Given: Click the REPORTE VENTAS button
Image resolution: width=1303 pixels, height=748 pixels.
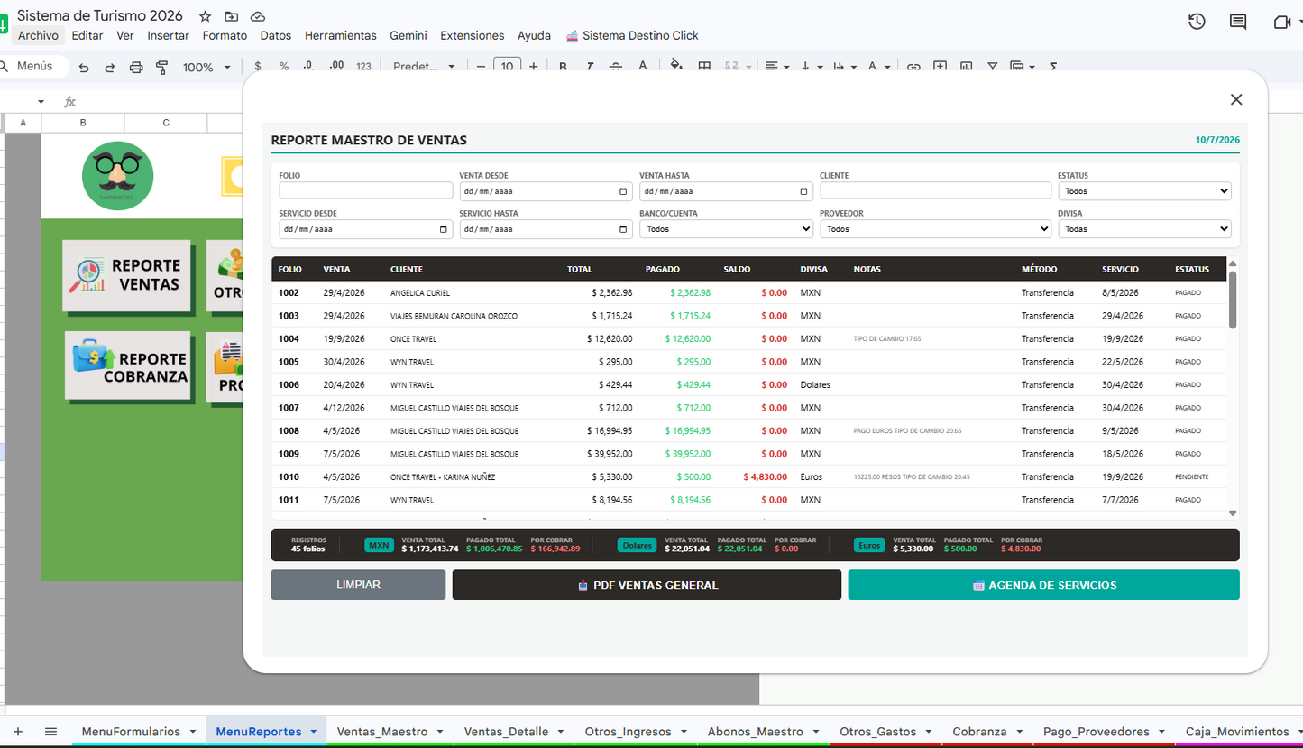Looking at the screenshot, I should click(x=126, y=275).
